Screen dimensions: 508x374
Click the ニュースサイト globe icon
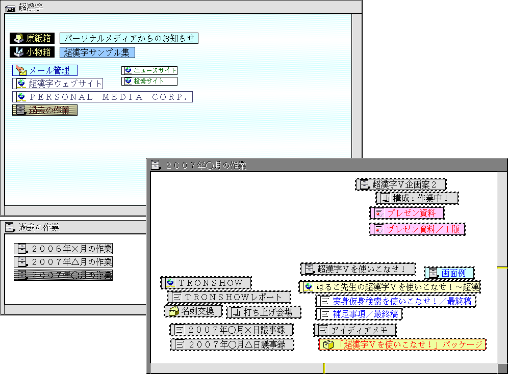pyautogui.click(x=128, y=70)
